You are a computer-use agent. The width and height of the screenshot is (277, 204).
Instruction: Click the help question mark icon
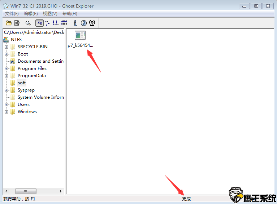tap(84, 23)
